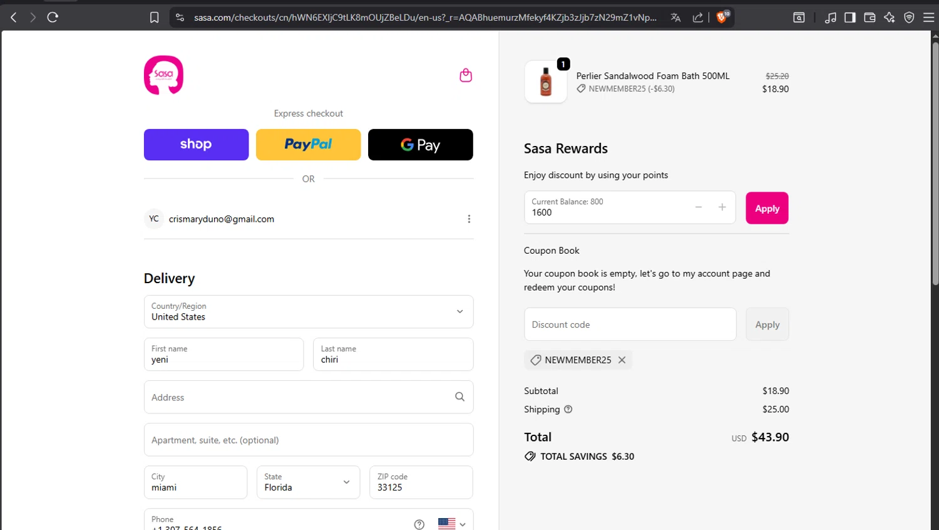Open the phone country flag selector
Screen dimensions: 939x530
pyautogui.click(x=451, y=524)
